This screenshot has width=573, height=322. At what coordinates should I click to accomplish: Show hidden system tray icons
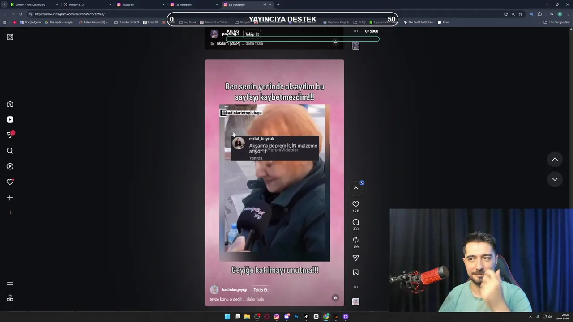(530, 317)
